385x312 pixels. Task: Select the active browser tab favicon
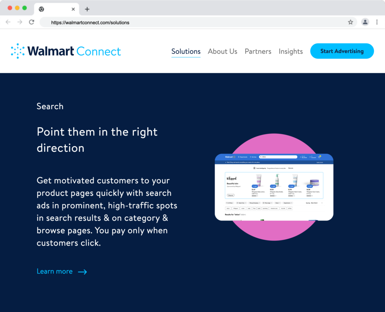(41, 9)
